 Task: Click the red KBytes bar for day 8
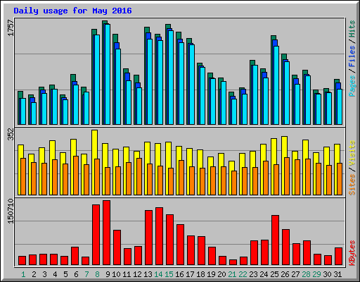[96, 235]
